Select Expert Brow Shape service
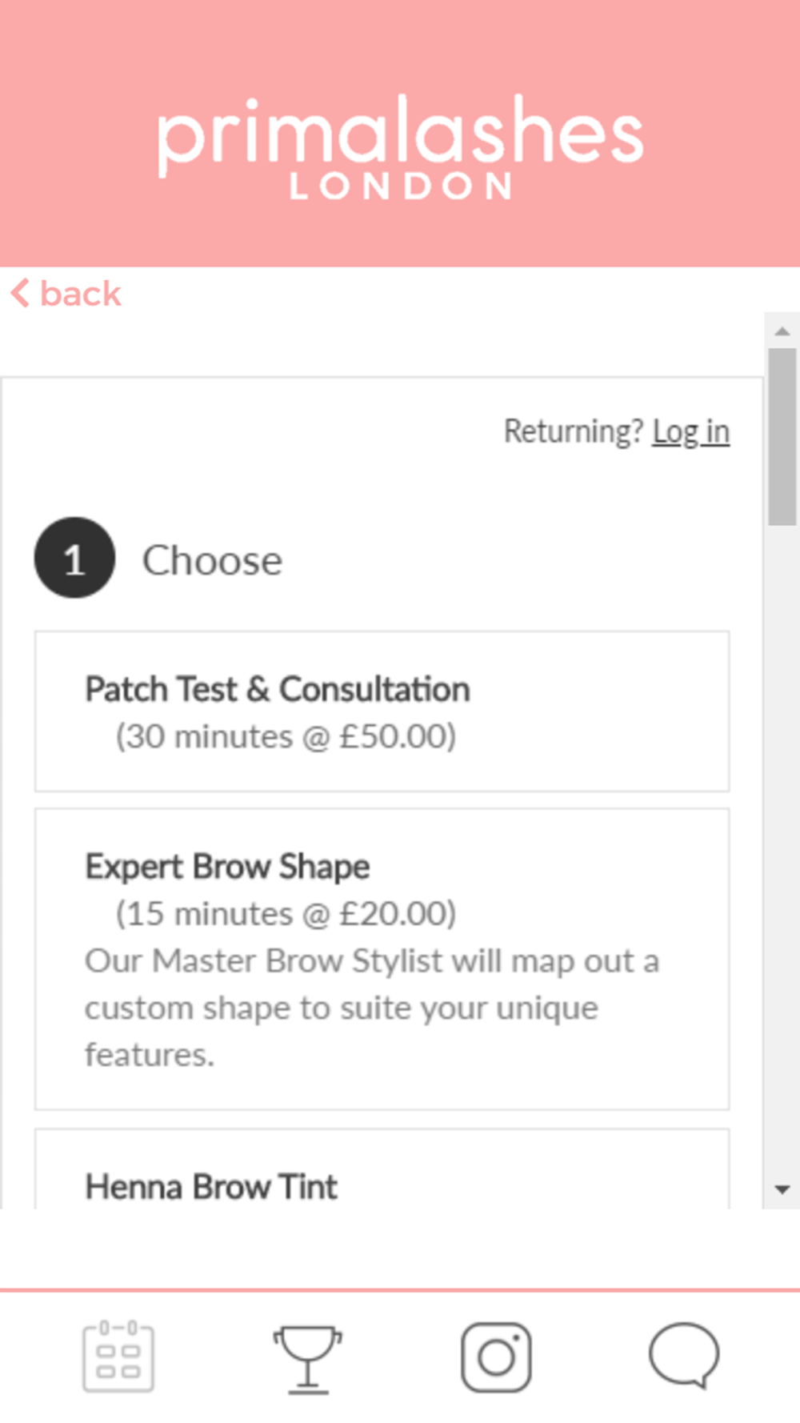This screenshot has height=1423, width=800. (x=227, y=867)
